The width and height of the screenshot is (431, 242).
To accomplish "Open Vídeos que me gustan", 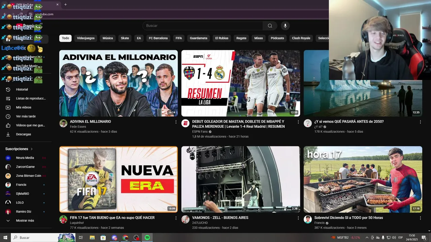I will point(26,125).
